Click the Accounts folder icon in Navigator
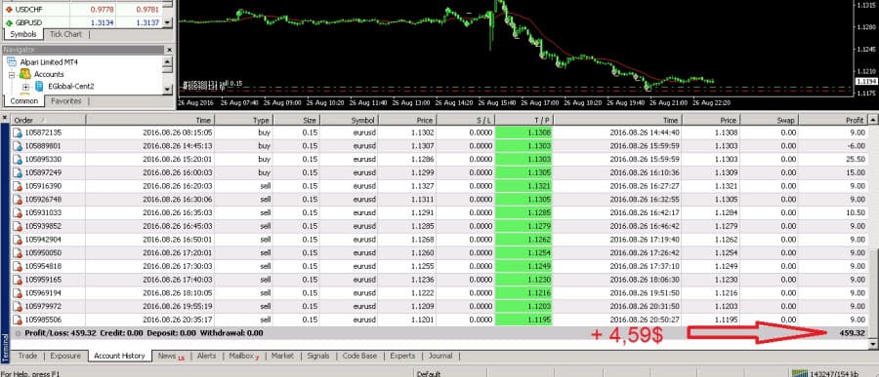The width and height of the screenshot is (879, 377). (25, 74)
